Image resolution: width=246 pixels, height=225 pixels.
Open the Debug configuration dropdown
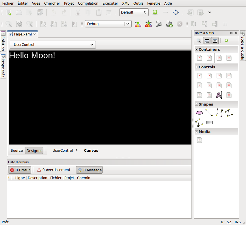click(x=108, y=24)
